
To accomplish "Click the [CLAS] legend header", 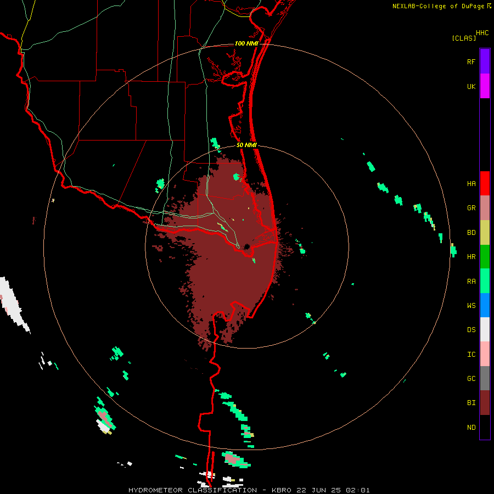I will [464, 38].
